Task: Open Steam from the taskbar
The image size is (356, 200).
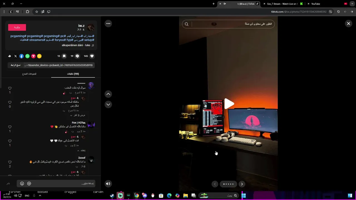Action: pyautogui.click(x=112, y=196)
